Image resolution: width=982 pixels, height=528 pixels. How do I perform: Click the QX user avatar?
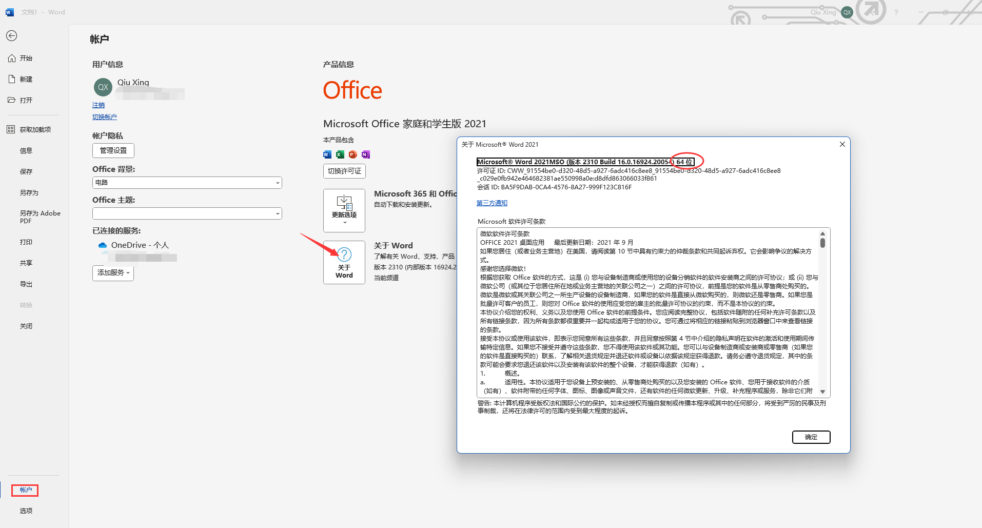pos(103,87)
